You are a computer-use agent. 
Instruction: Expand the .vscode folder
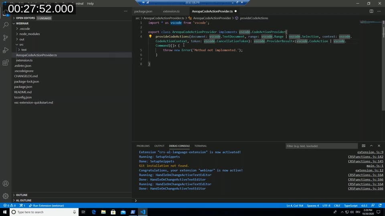[24, 29]
